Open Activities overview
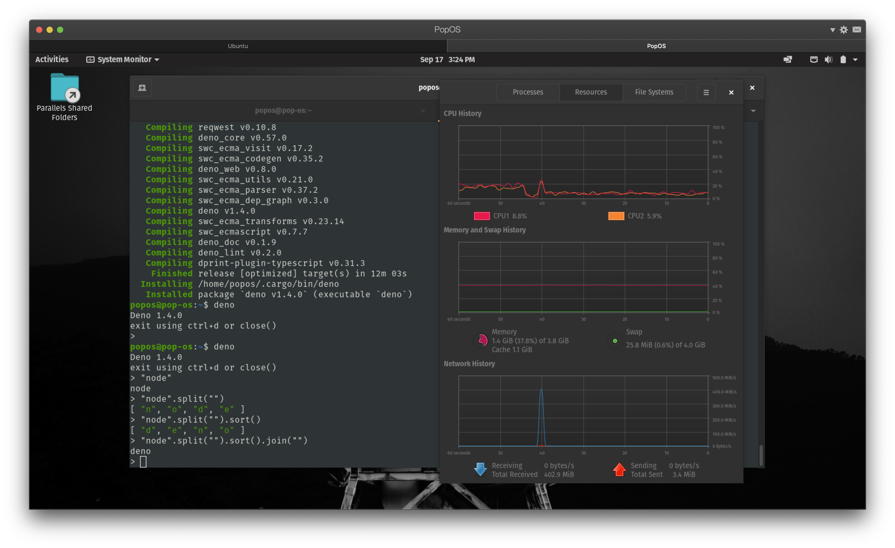The height and width of the screenshot is (548, 895). click(51, 60)
